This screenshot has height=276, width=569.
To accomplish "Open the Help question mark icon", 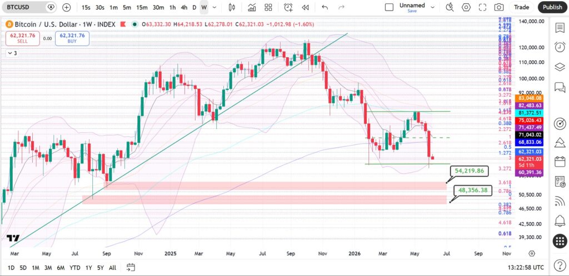I will pos(560,264).
